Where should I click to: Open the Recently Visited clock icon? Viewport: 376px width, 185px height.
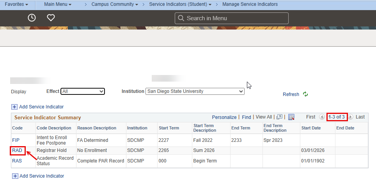32,18
